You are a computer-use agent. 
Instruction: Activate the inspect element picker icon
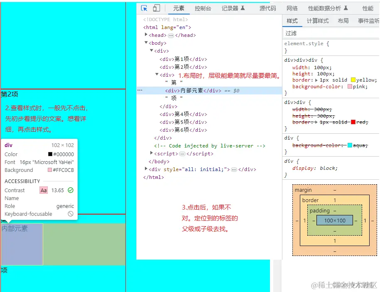(144, 8)
